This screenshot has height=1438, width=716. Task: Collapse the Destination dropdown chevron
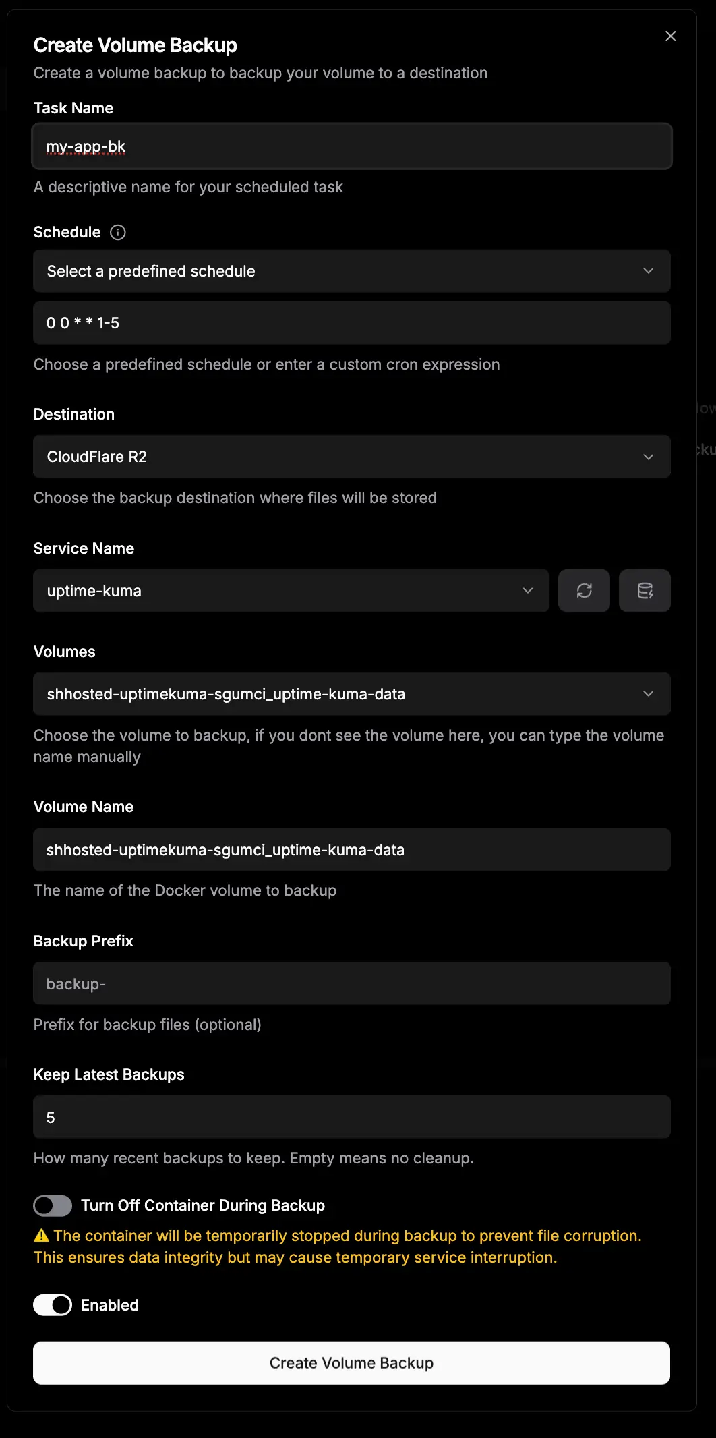point(649,456)
